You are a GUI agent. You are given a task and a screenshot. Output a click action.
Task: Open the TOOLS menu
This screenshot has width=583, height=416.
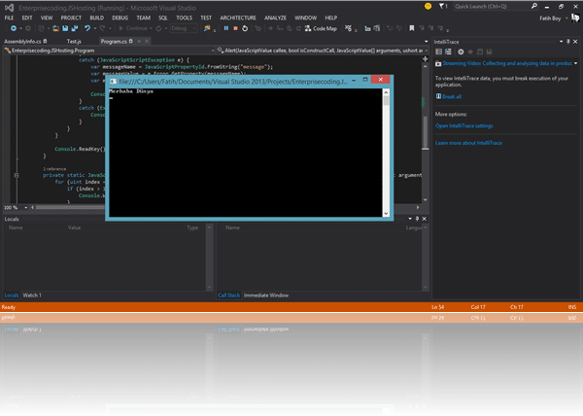click(x=184, y=17)
